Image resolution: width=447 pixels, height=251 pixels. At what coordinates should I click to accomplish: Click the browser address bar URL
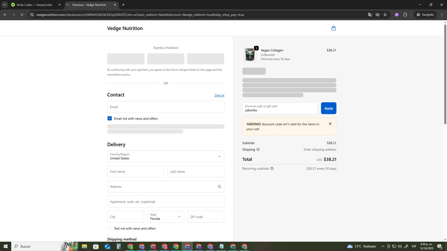pos(140,15)
